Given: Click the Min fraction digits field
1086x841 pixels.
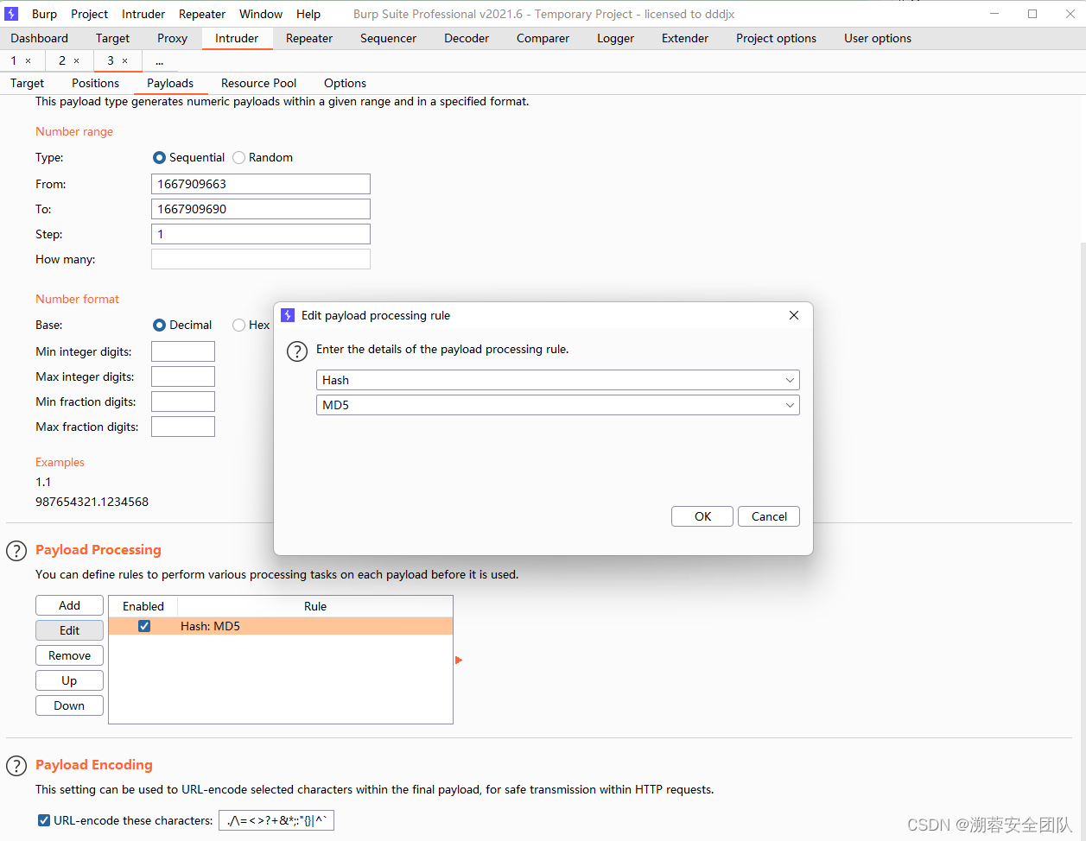Looking at the screenshot, I should pos(183,402).
